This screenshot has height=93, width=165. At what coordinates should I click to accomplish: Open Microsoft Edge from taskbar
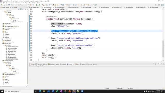coord(40,91)
